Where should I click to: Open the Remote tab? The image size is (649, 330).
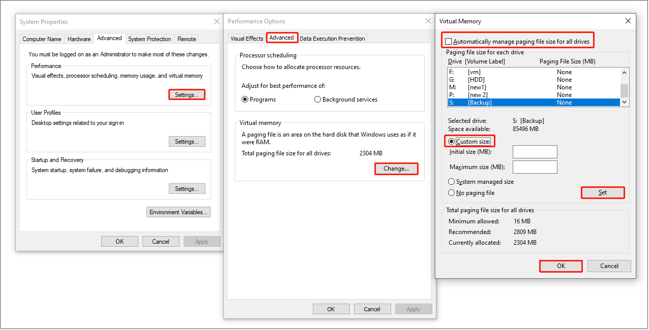pos(187,39)
